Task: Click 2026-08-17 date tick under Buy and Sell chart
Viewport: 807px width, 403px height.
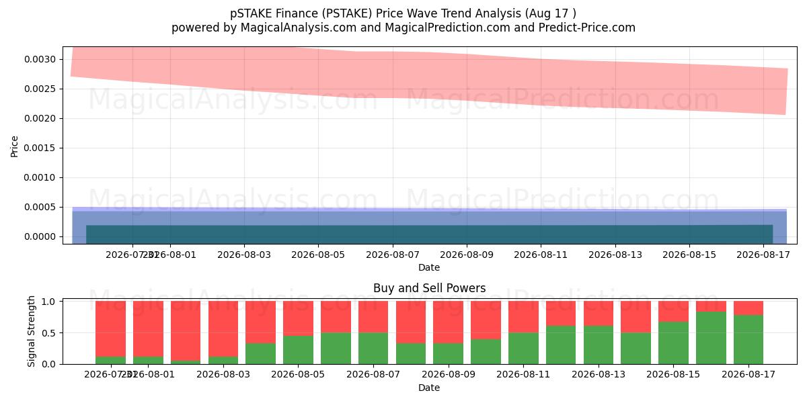Action: (748, 375)
